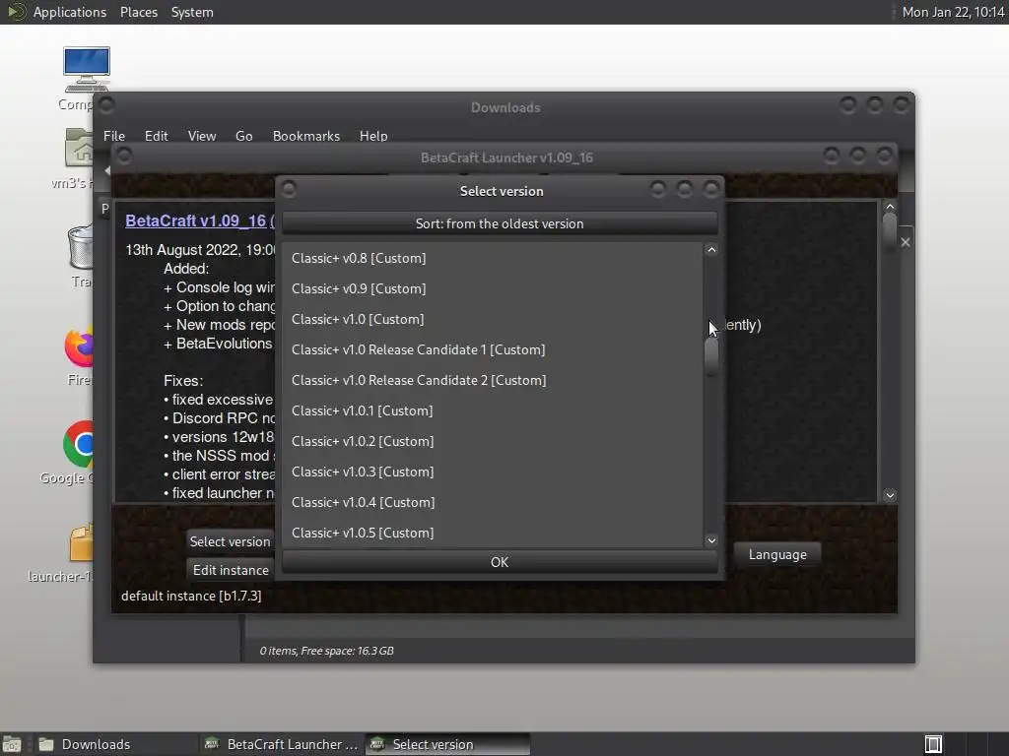Select Classic+ v1.0.5 [Custom] entry
Screen dimensions: 1009x756
[493, 533]
